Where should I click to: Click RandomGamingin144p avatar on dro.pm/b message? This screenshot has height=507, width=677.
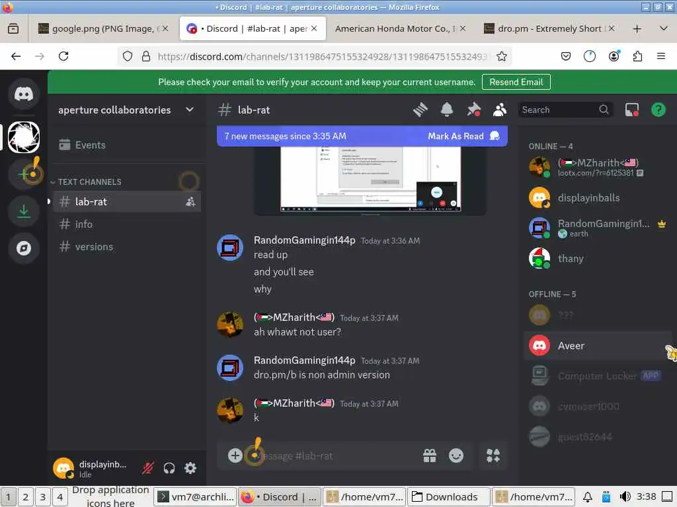pyautogui.click(x=229, y=368)
